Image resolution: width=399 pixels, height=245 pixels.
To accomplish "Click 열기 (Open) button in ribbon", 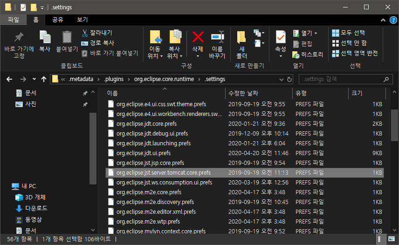I will pos(305,33).
